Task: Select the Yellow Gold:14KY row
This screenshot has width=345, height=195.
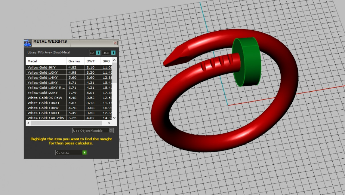Action: click(46, 78)
